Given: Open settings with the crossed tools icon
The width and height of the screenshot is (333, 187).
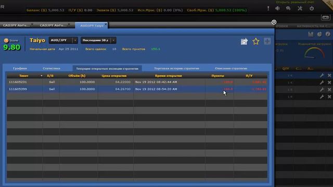Looking at the screenshot, I should (x=300, y=8).
